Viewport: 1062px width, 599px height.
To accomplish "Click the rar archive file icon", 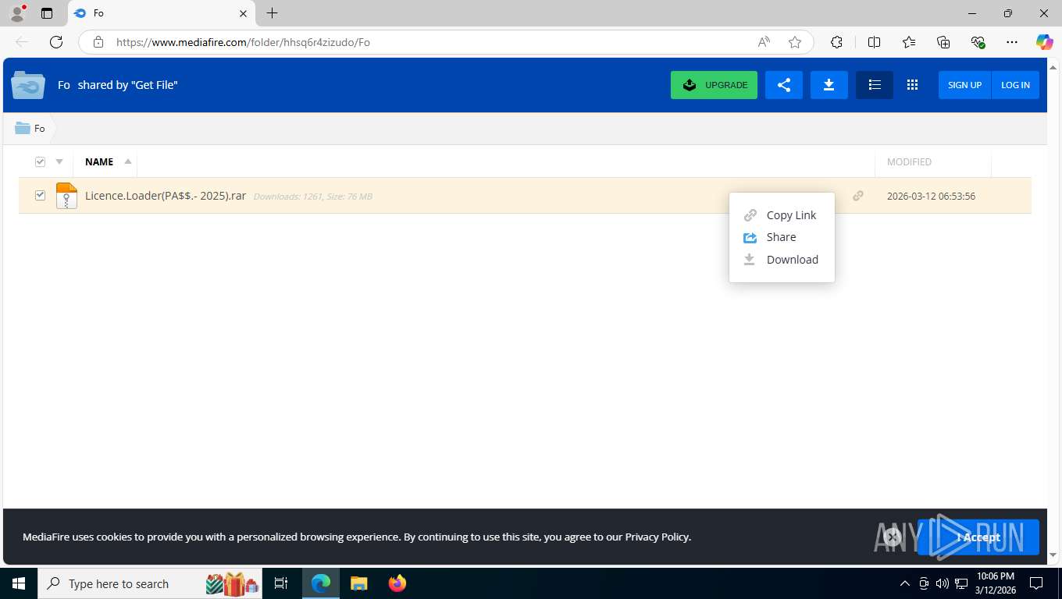I will pyautogui.click(x=66, y=196).
